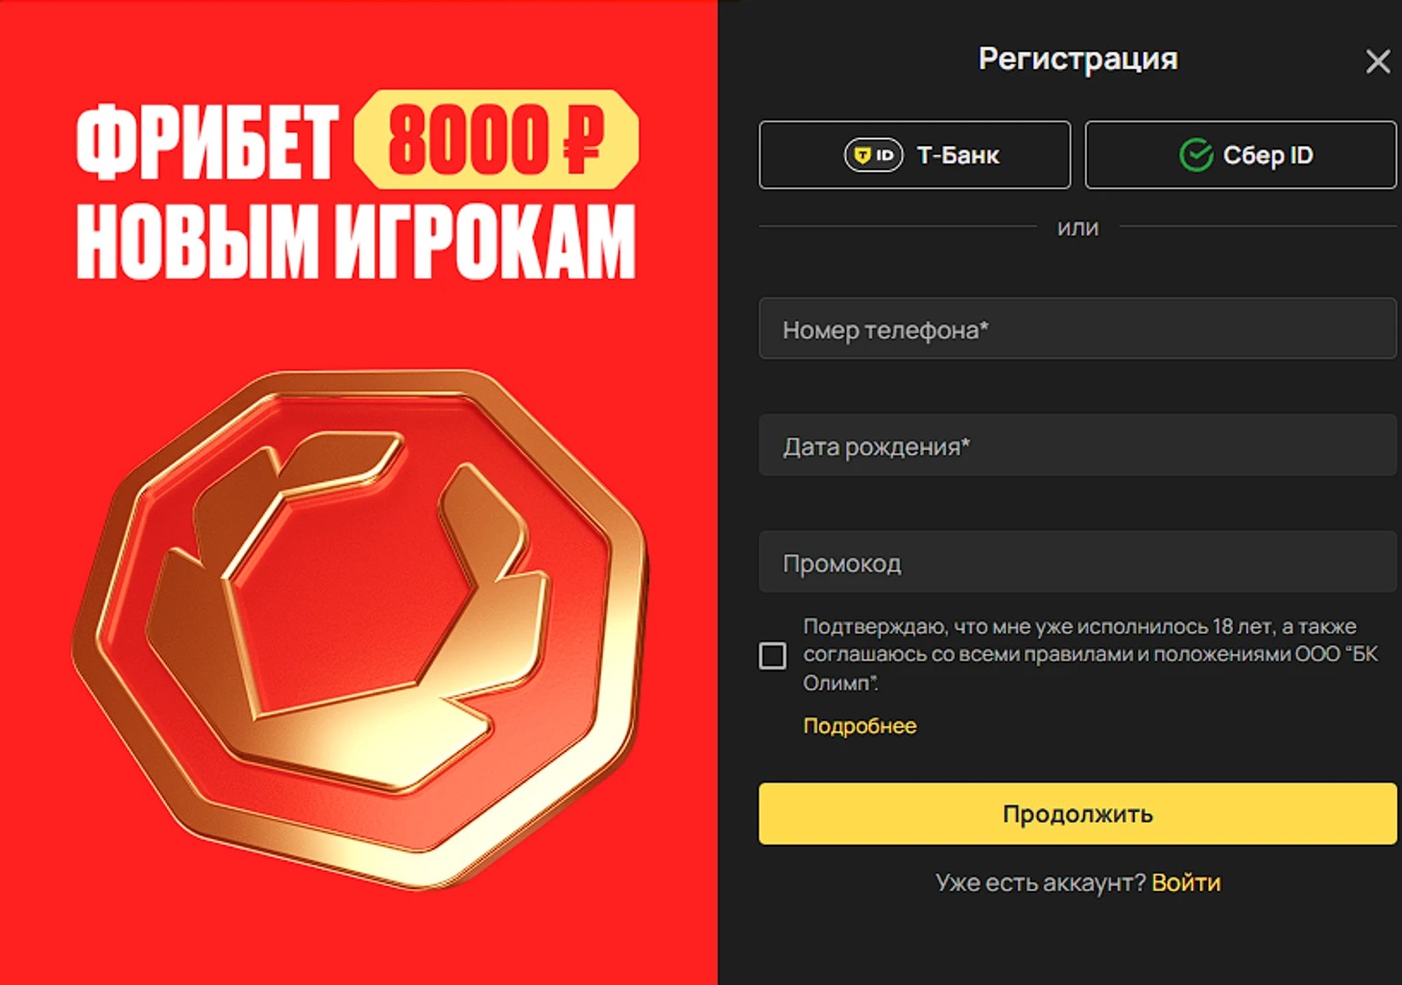1402x985 pixels.
Task: Tick the 18 years confirmation checkbox
Action: point(772,656)
